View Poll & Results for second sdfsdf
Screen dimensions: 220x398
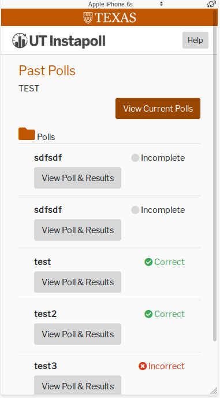click(77, 230)
